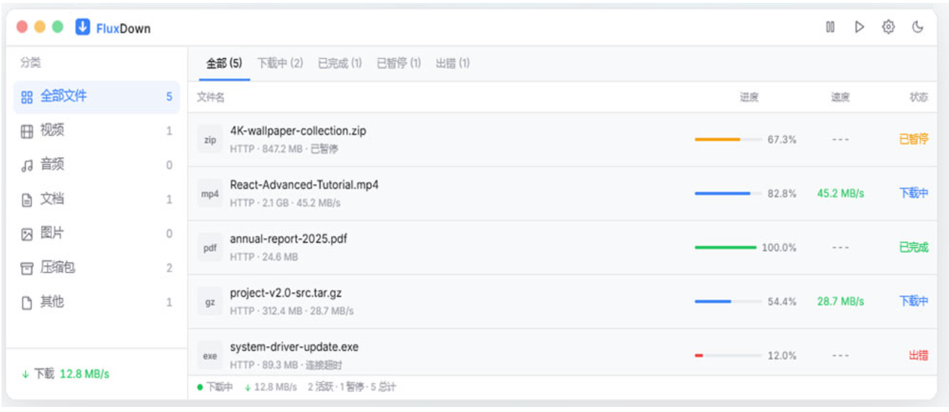This screenshot has height=412, width=949.
Task: Click the green 已完成 status label
Action: click(x=914, y=247)
